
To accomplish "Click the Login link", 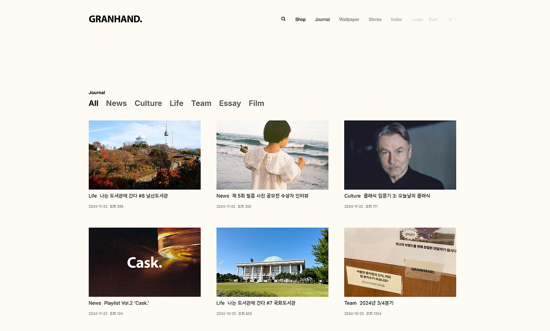I will pyautogui.click(x=417, y=19).
